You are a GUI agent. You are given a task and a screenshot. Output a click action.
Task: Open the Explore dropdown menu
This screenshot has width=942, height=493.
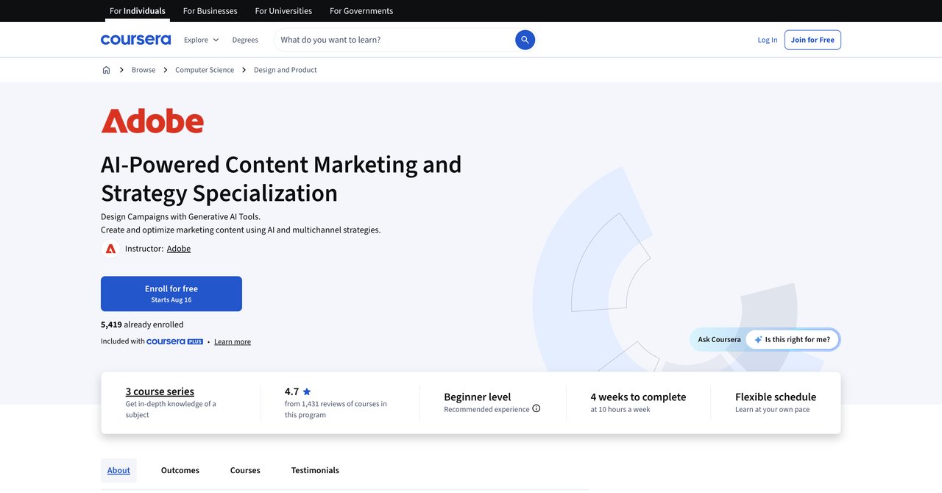(x=202, y=40)
